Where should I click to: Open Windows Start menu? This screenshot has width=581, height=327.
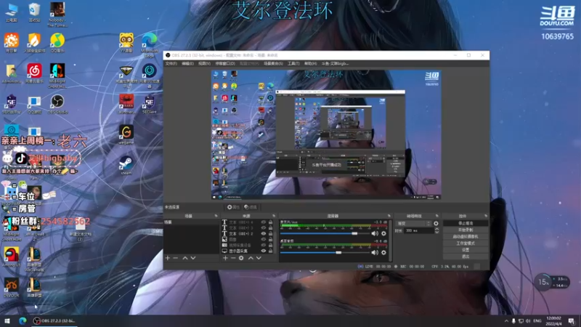pyautogui.click(x=7, y=320)
